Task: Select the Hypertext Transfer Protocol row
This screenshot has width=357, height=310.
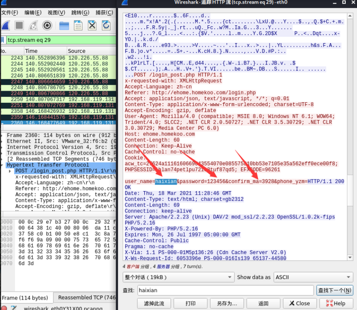Action: click(x=59, y=165)
